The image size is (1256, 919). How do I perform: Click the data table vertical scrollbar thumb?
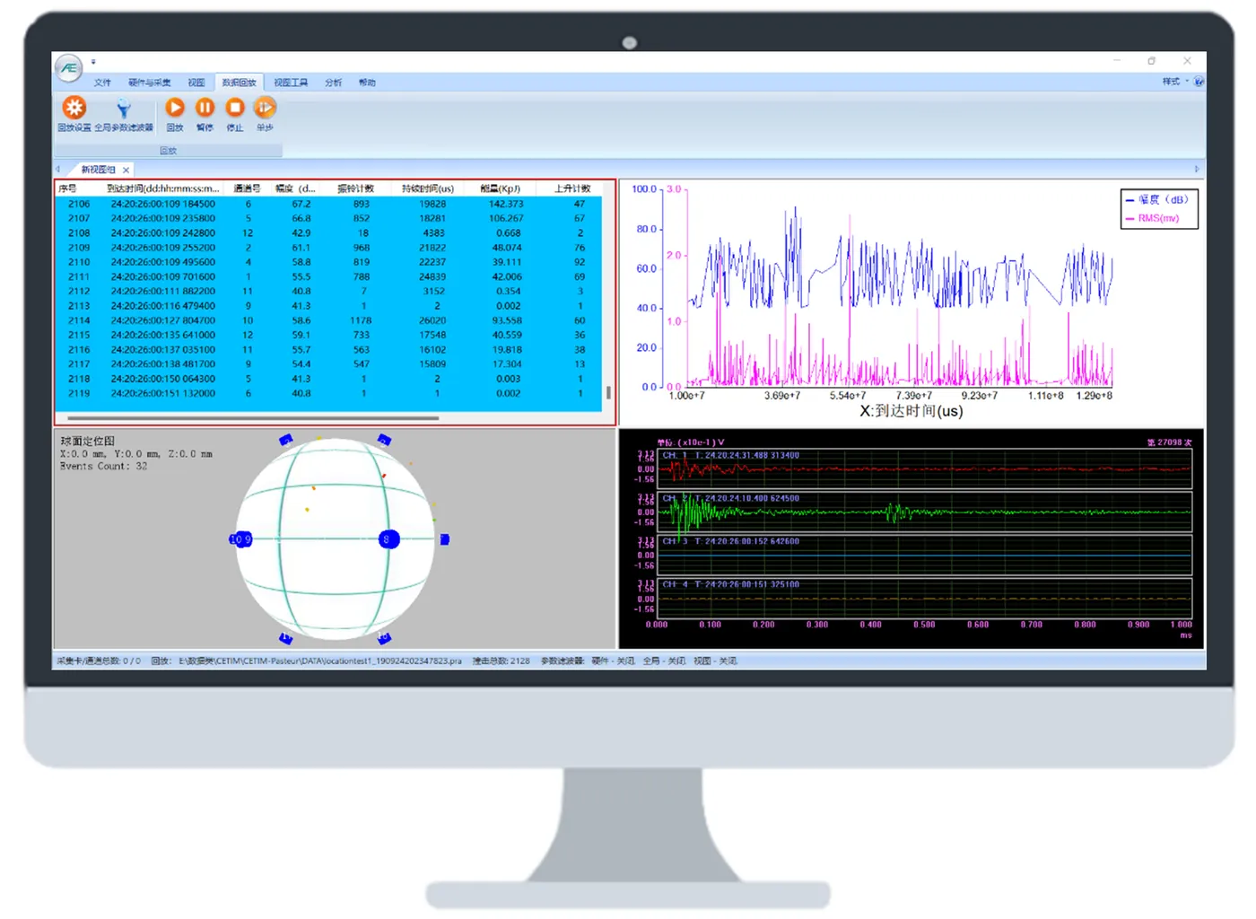(x=608, y=392)
